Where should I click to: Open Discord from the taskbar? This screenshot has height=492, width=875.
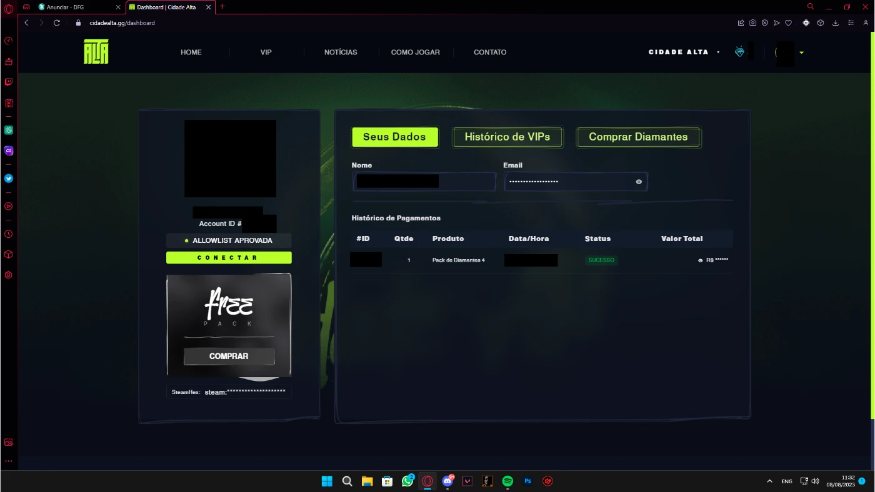pyautogui.click(x=447, y=481)
